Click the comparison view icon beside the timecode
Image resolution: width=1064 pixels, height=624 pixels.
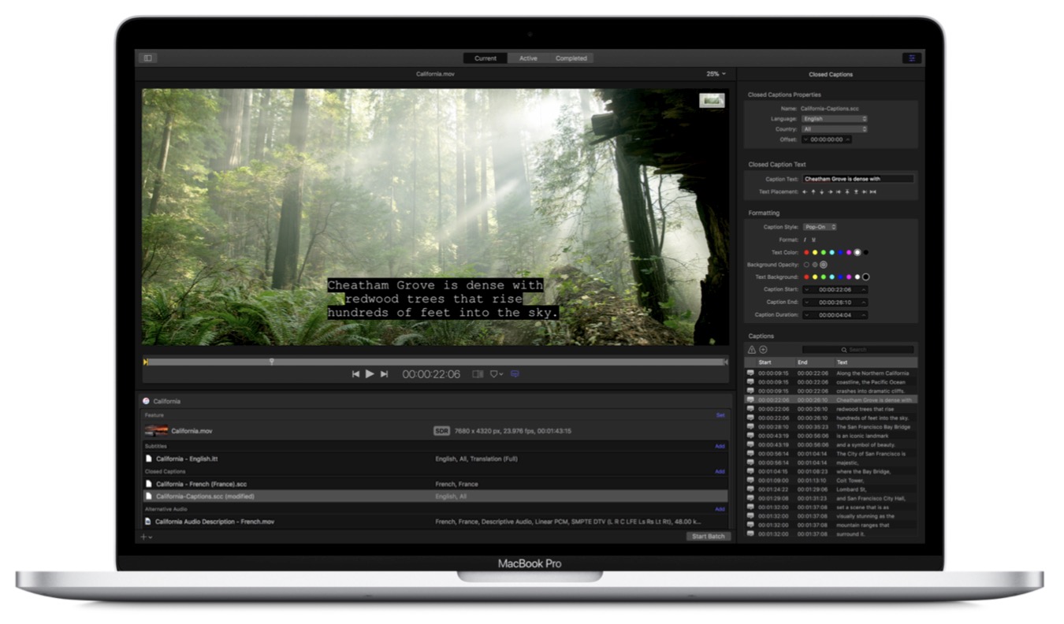tap(478, 374)
